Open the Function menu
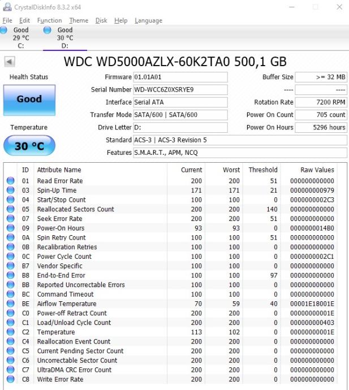Image resolution: width=349 pixels, height=390 pixels. (50, 20)
